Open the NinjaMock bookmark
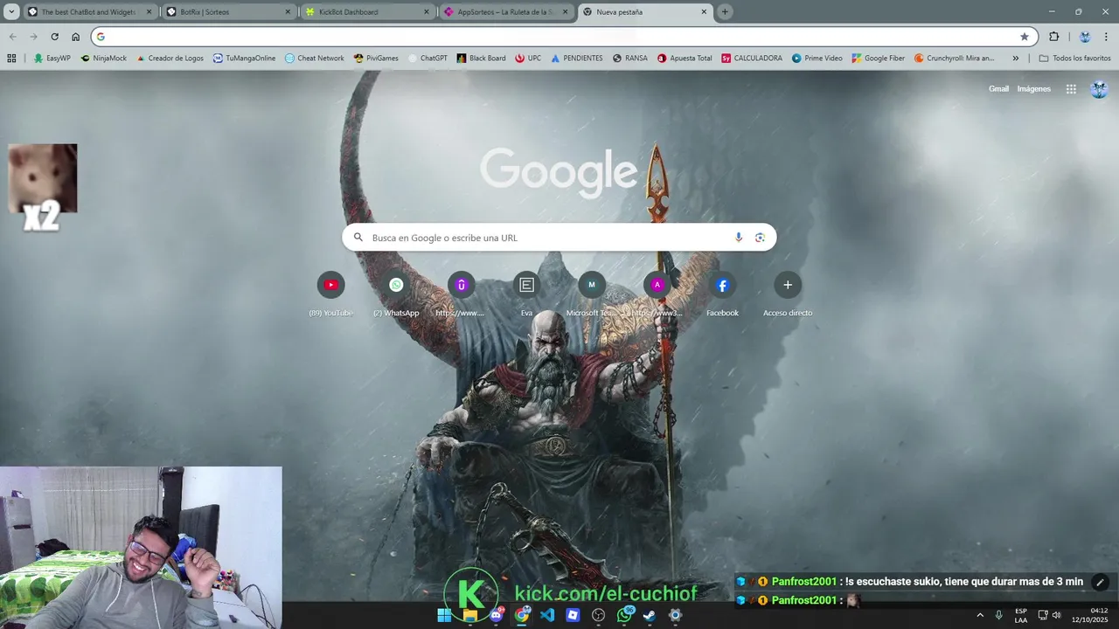This screenshot has height=629, width=1119. click(103, 59)
